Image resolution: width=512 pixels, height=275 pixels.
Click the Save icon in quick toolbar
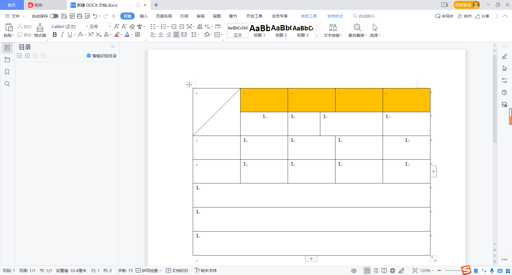coord(64,16)
